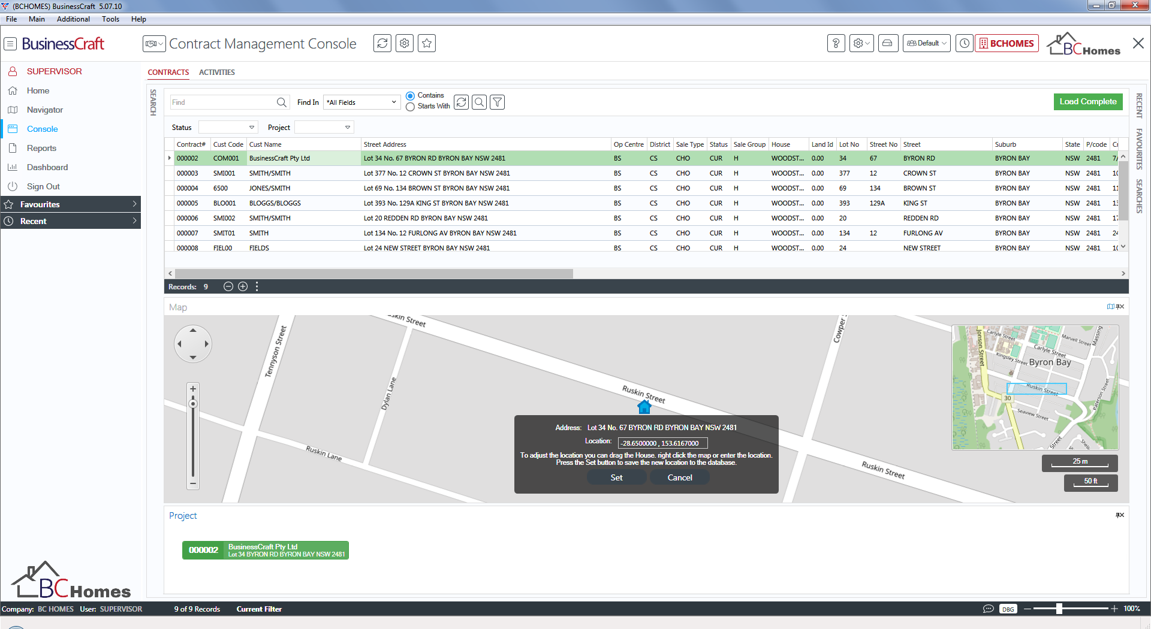Open the three-dot menu in the Records bar
The width and height of the screenshot is (1151, 629).
click(257, 286)
